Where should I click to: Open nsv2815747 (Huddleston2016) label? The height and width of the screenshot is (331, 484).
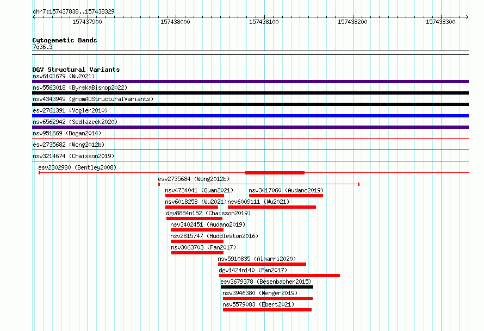214,236
